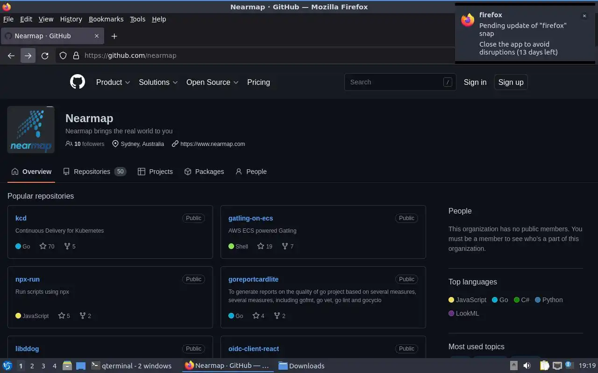This screenshot has width=598, height=373.
Task: Close the Nearmap · GitHub tab
Action: [x=97, y=36]
